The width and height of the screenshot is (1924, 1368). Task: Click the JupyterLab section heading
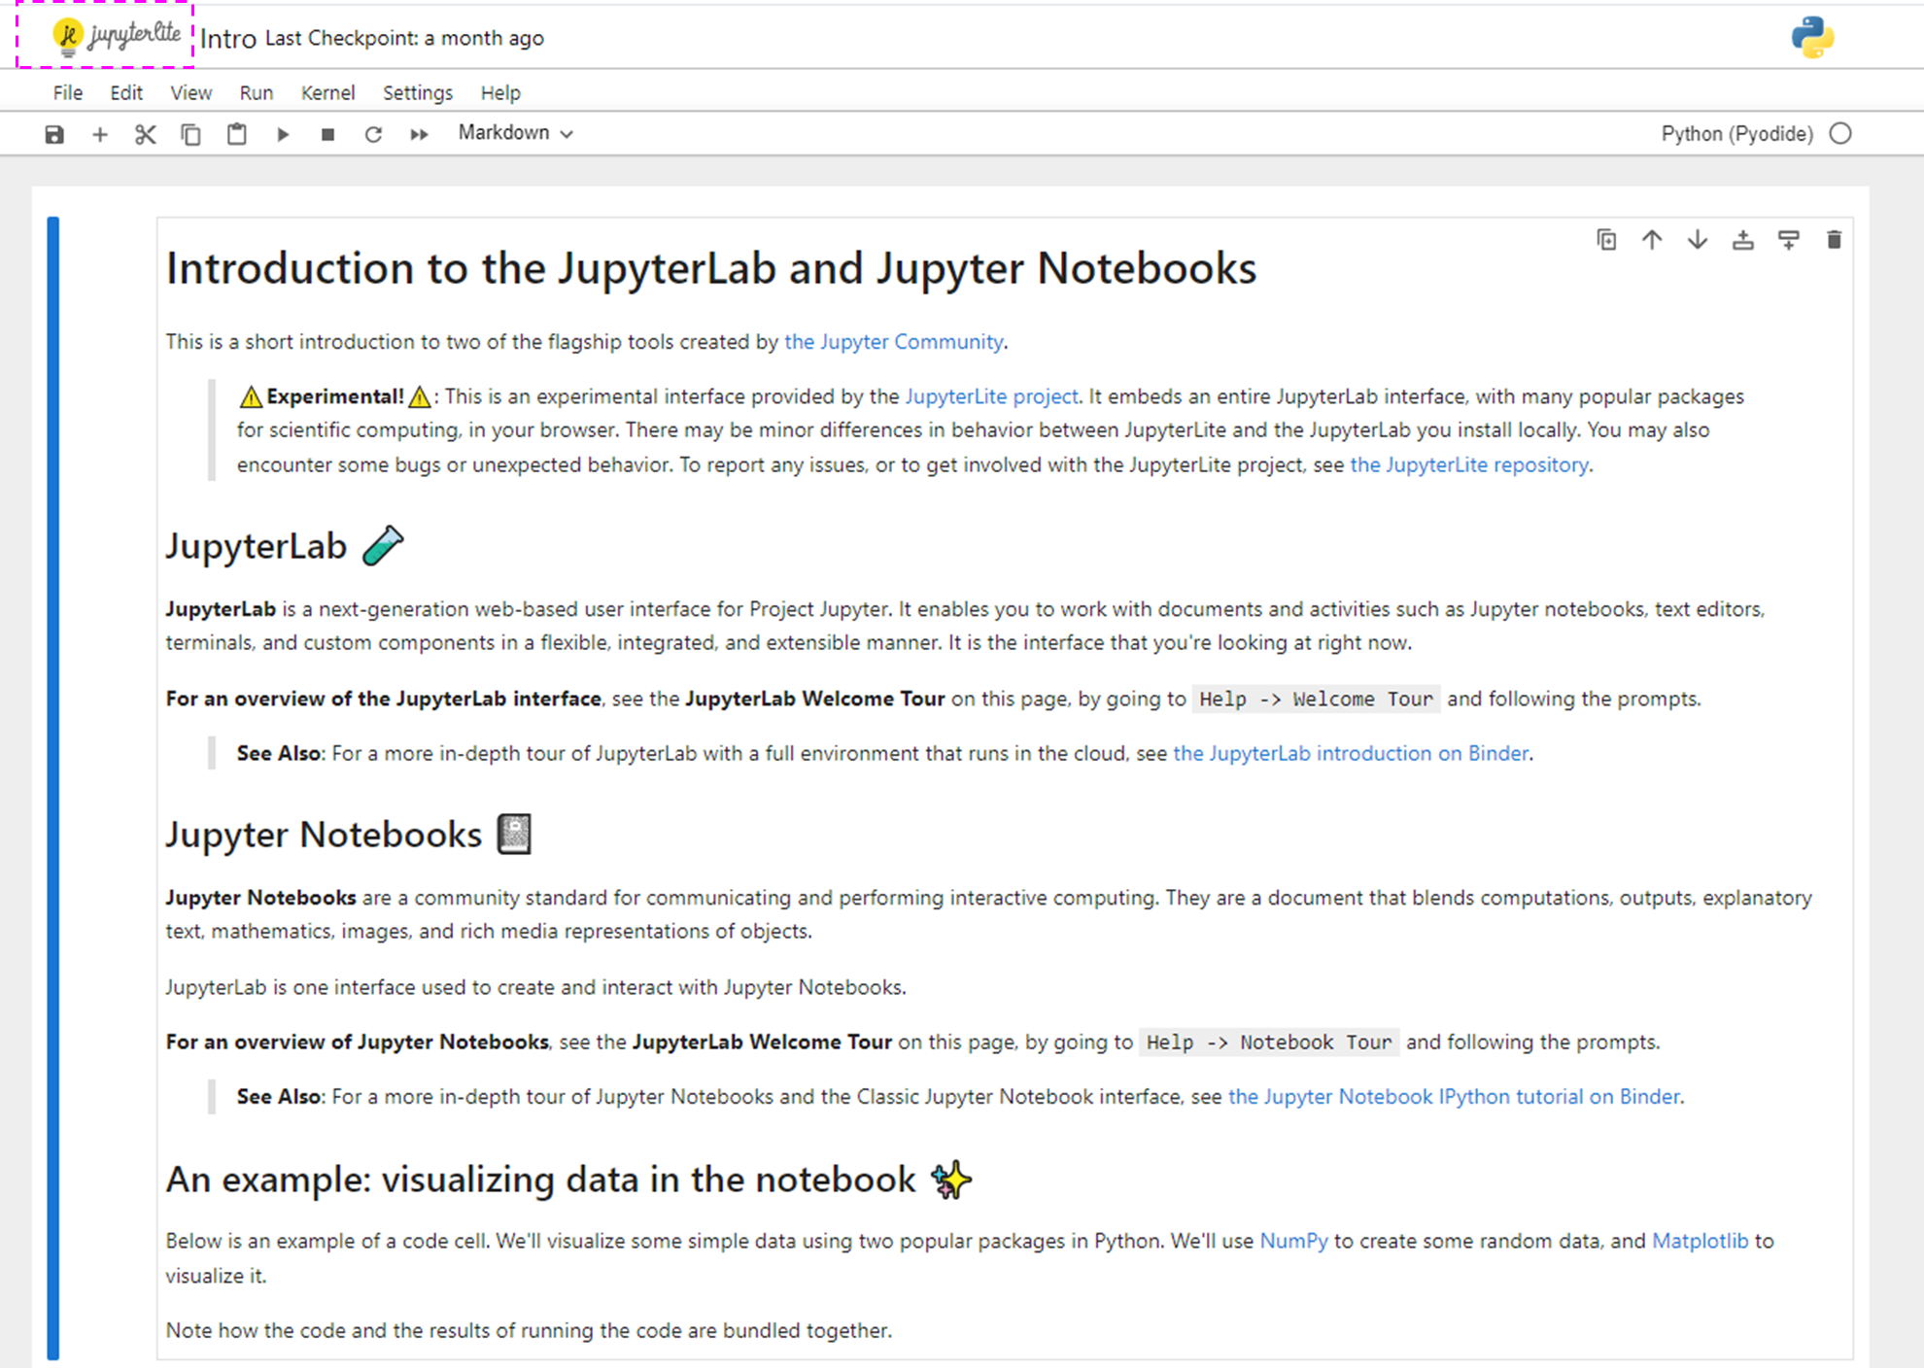[285, 546]
